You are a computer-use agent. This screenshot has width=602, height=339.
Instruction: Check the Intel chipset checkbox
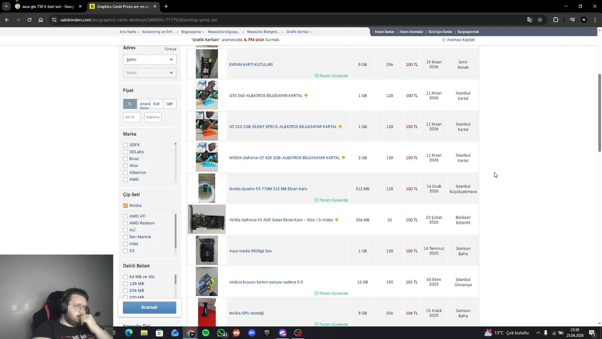coord(126,244)
